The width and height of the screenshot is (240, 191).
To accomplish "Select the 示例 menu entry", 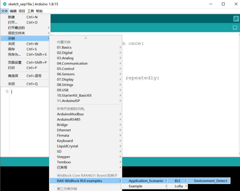I will point(25,38).
